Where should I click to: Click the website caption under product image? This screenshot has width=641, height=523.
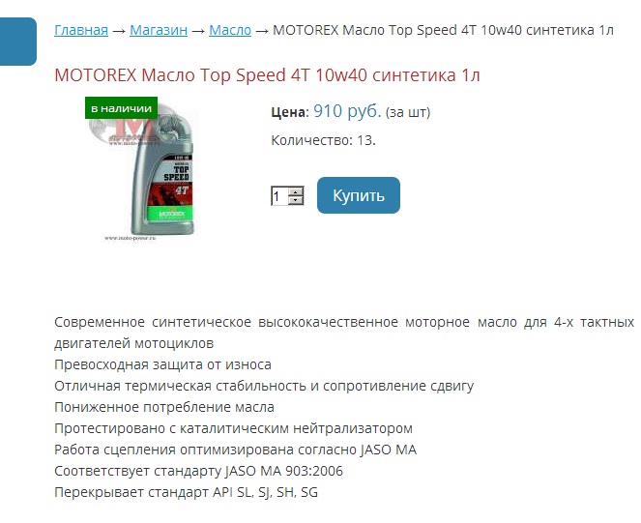pos(130,238)
